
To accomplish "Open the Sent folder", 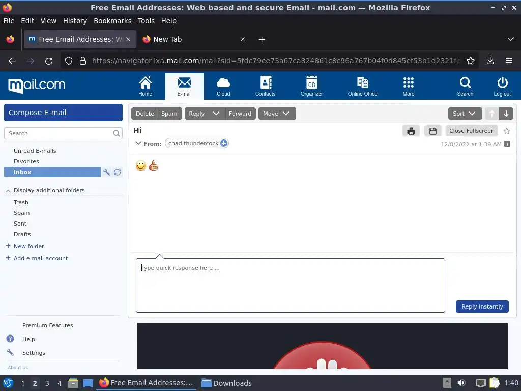I will coord(20,224).
